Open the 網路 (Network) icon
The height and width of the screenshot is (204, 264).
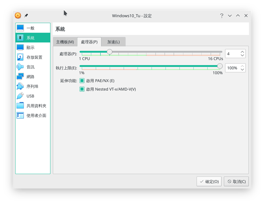click(20, 76)
